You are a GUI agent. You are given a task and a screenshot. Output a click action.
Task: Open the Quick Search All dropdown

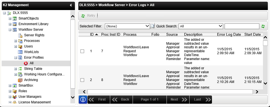point(201,26)
